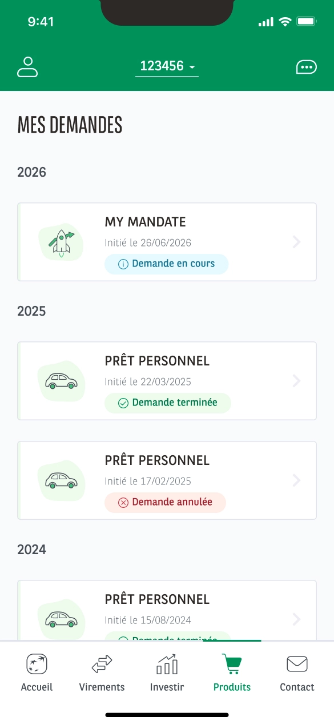Image resolution: width=334 pixels, height=724 pixels.
Task: Tap the Demande en cours status badge
Action: point(166,264)
